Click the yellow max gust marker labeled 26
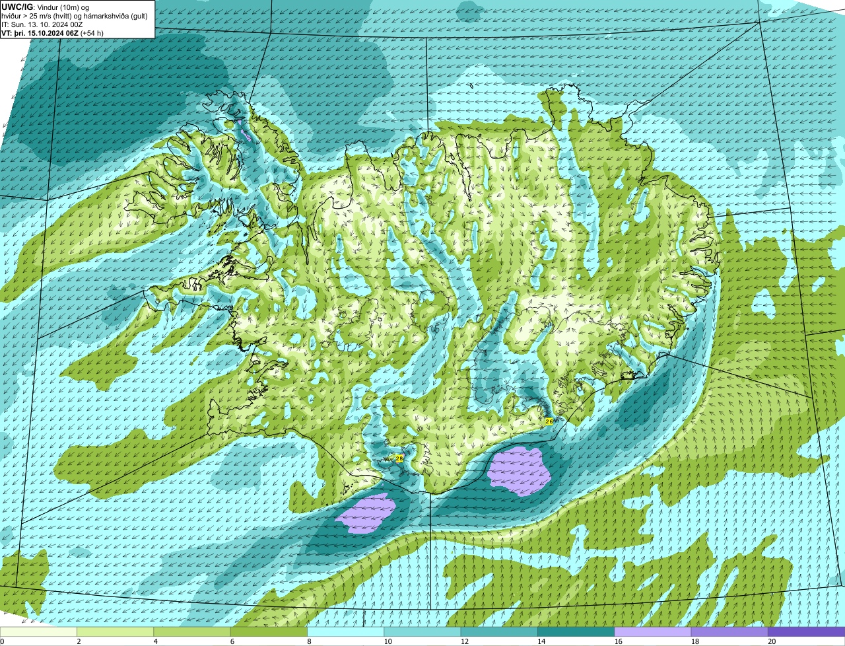 point(549,421)
